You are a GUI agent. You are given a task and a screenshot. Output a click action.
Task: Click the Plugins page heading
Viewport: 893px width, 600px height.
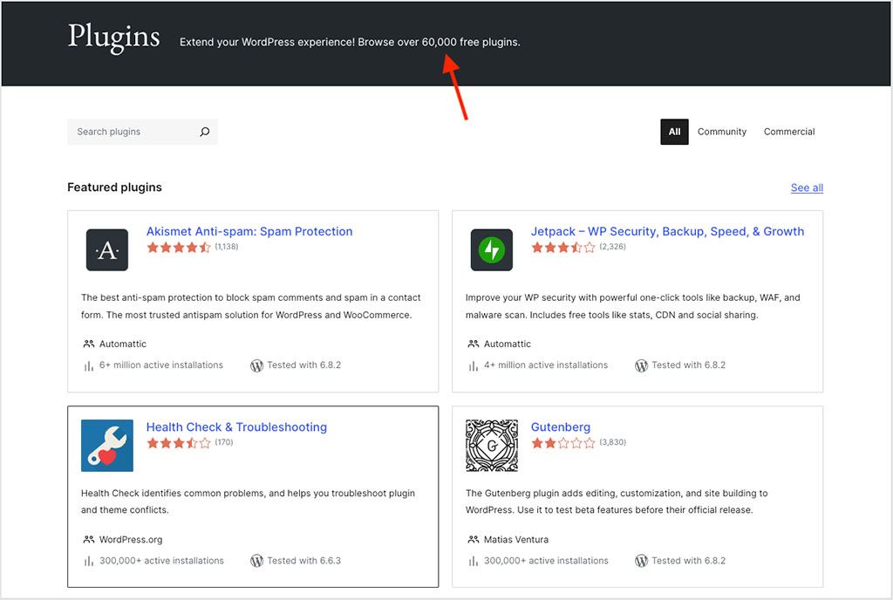114,37
